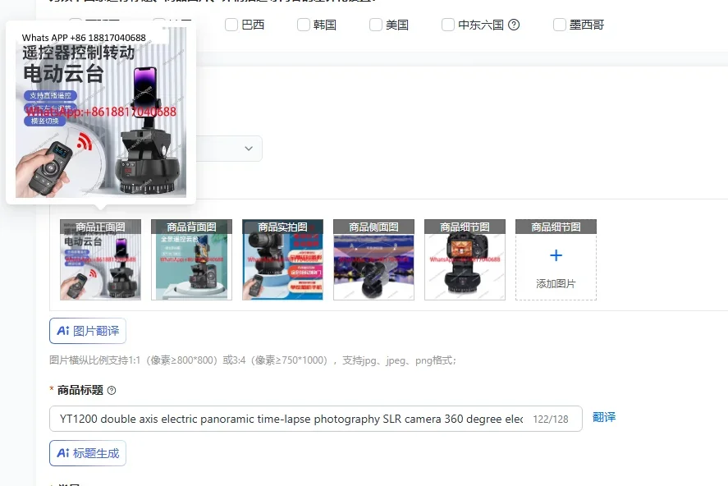
Task: Check the 韩国 checkbox
Action: (x=304, y=25)
